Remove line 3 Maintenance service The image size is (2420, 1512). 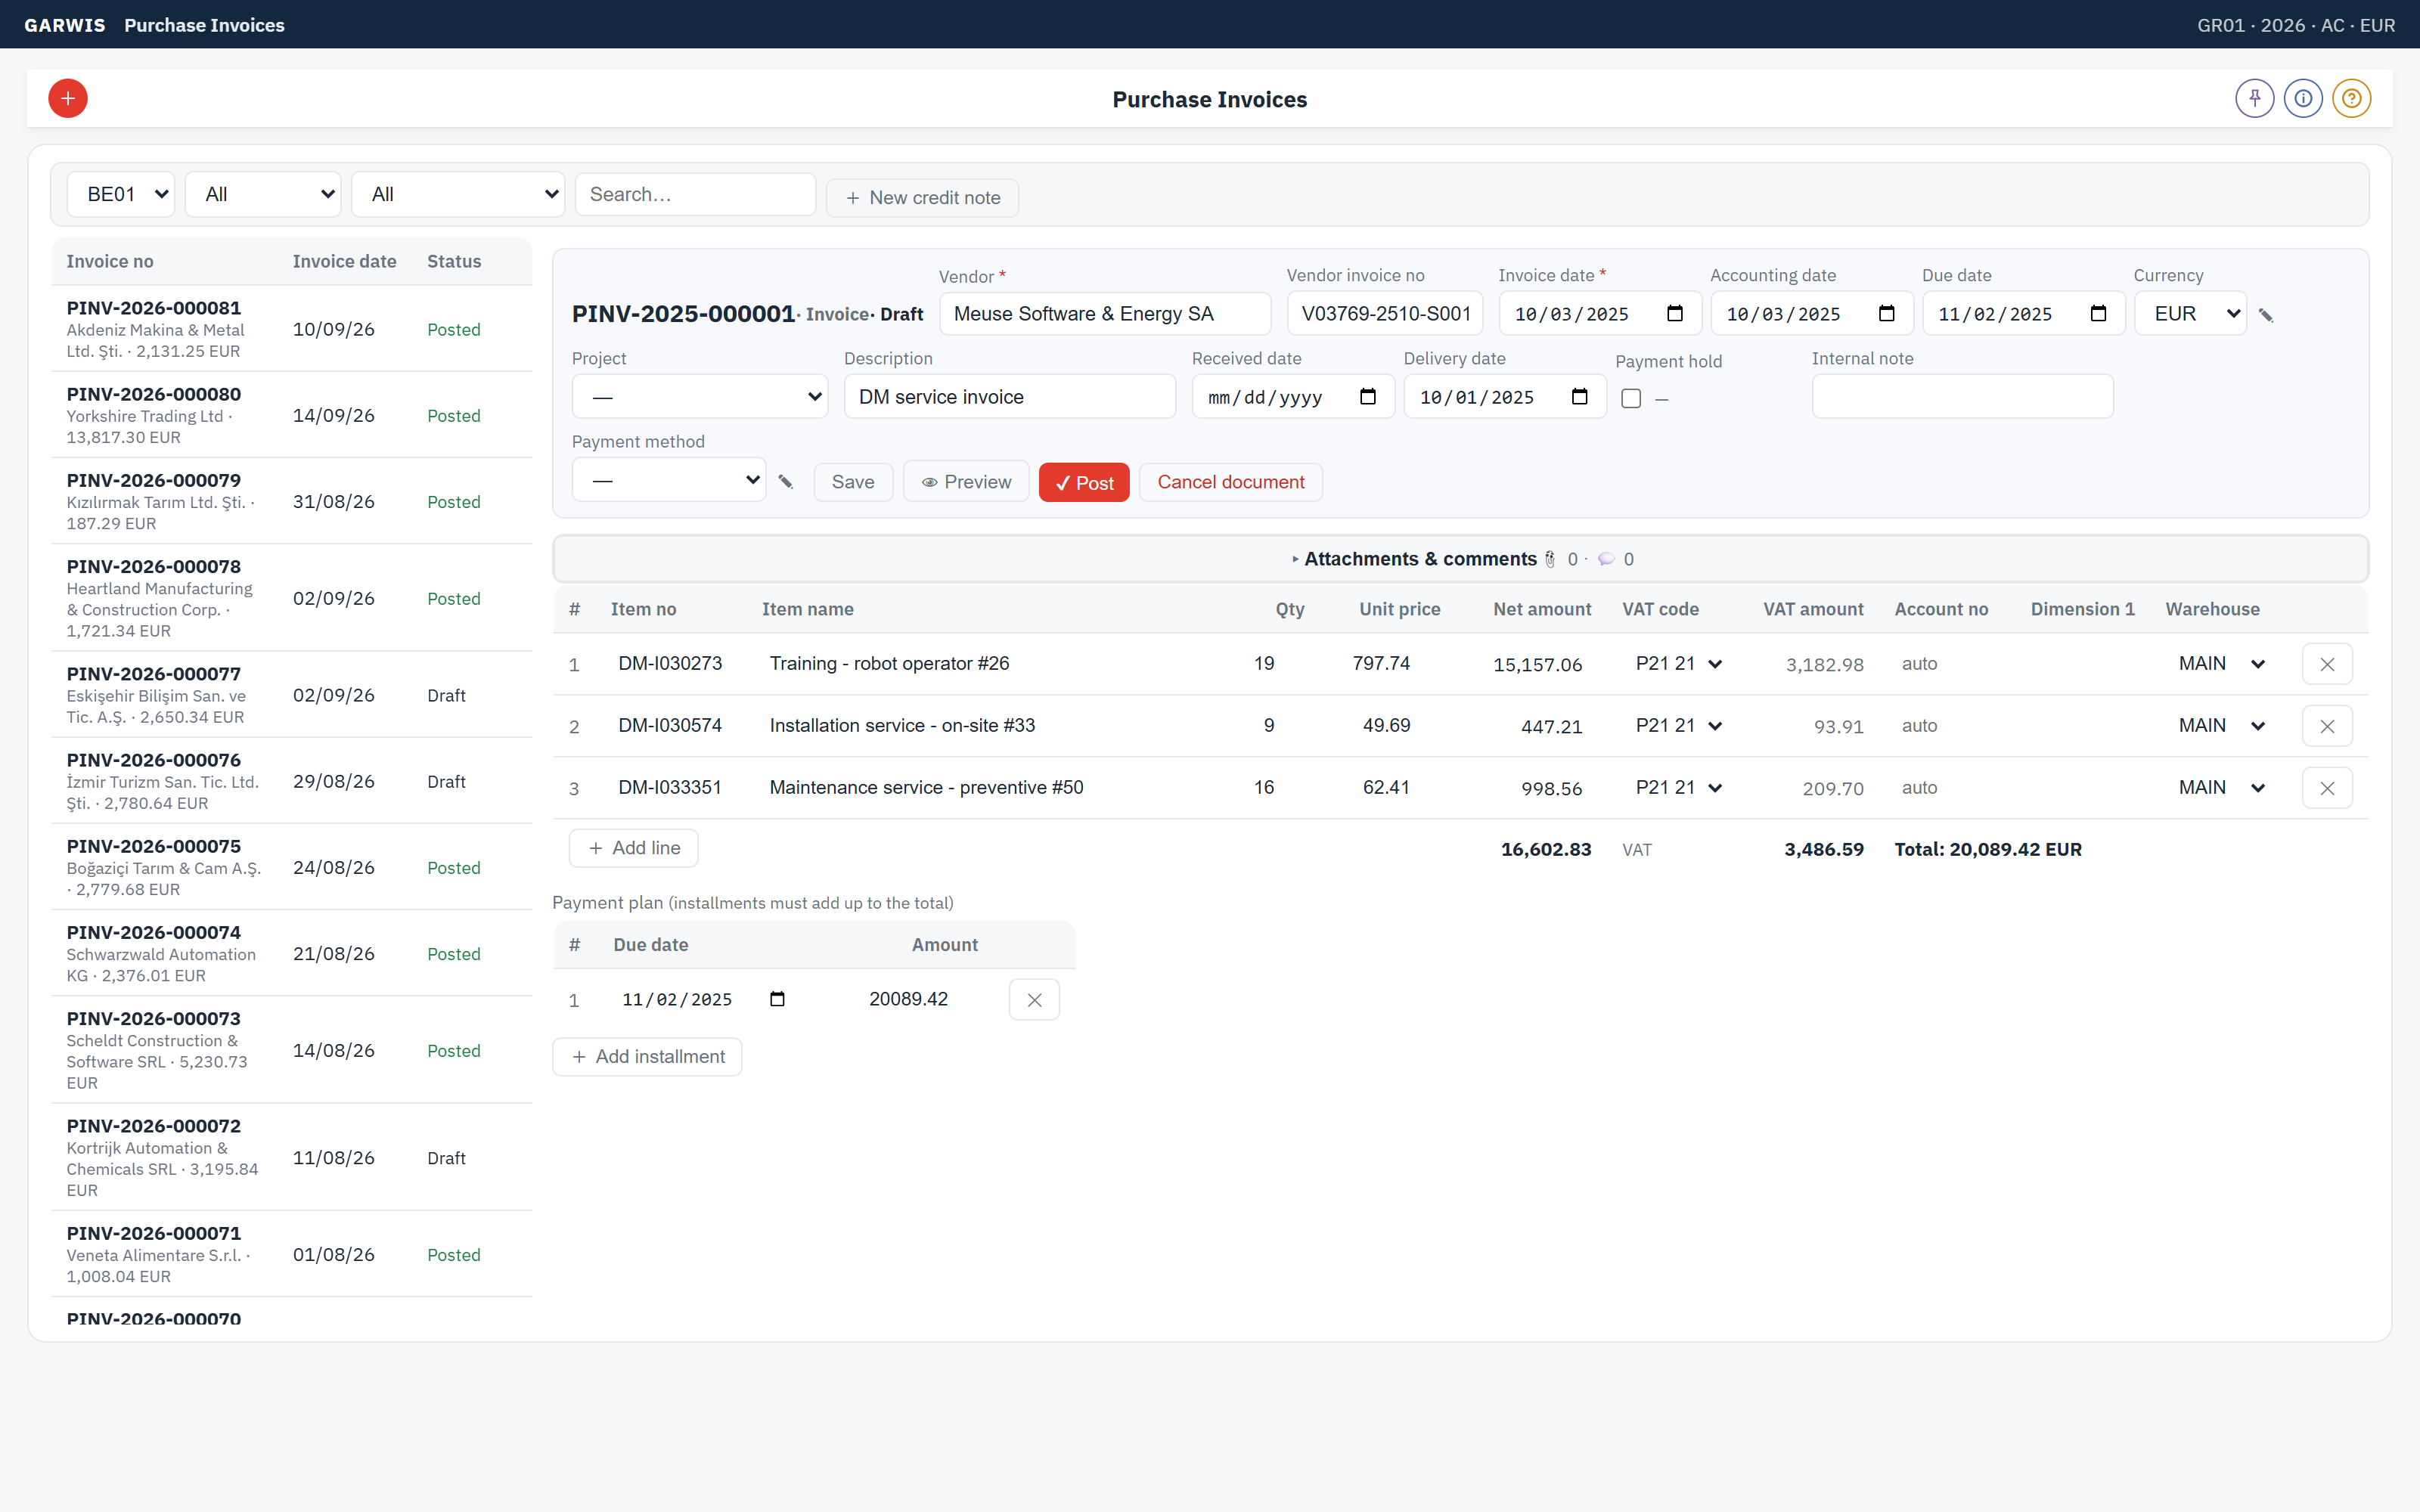[2327, 788]
